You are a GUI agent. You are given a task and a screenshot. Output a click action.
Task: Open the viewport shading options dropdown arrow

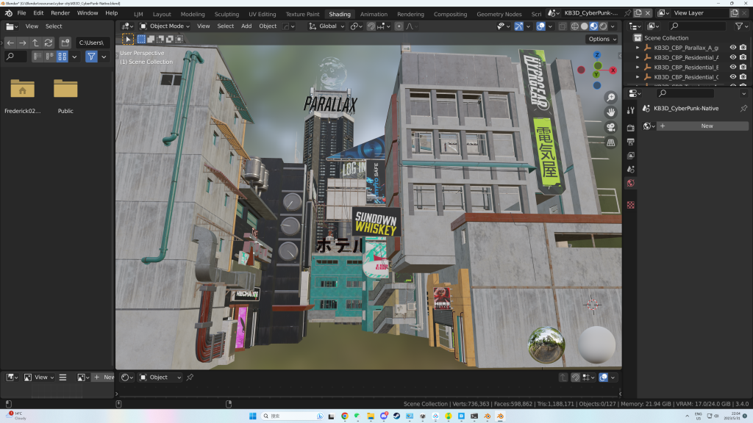coord(613,26)
